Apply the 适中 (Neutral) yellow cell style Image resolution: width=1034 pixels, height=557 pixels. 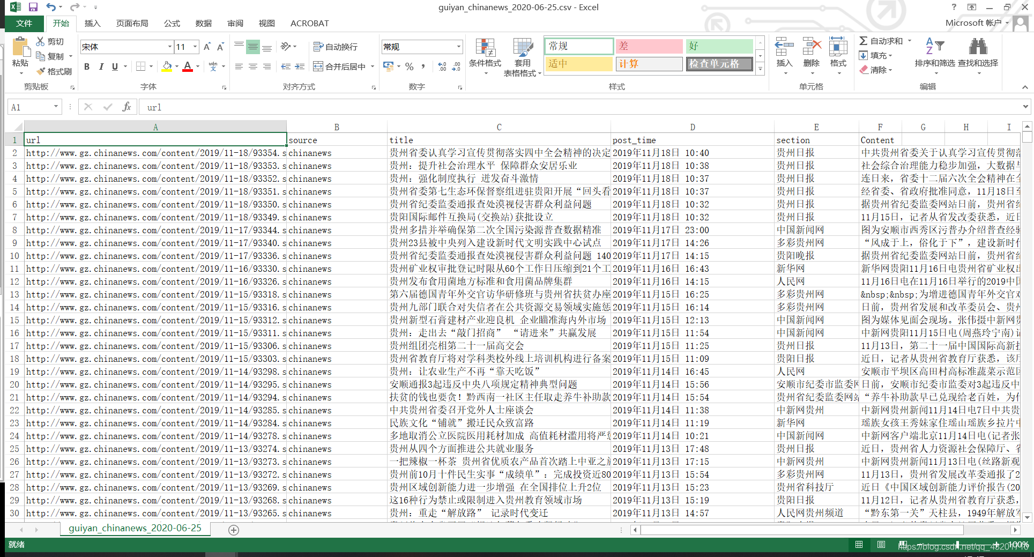579,64
